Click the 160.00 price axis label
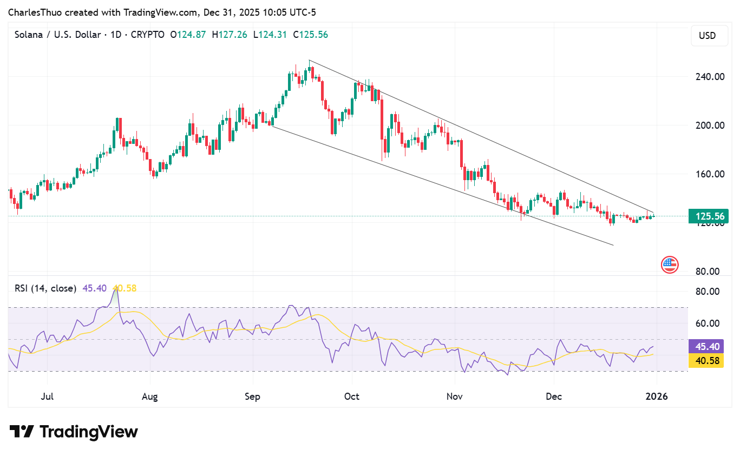This screenshot has height=456, width=740. (x=710, y=174)
